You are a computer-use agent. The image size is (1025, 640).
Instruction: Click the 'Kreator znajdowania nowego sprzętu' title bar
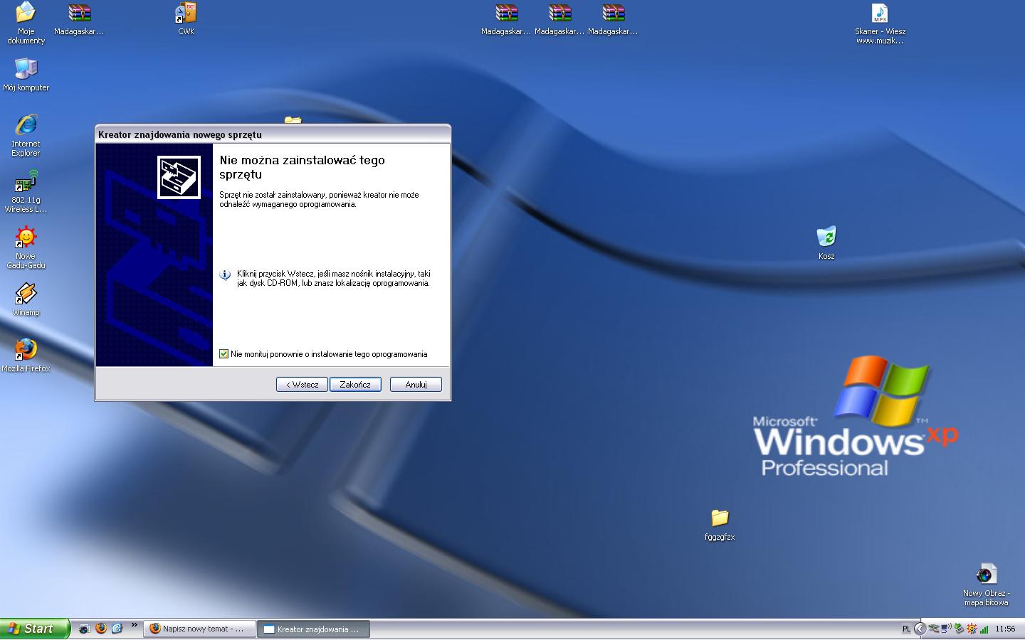(273, 134)
